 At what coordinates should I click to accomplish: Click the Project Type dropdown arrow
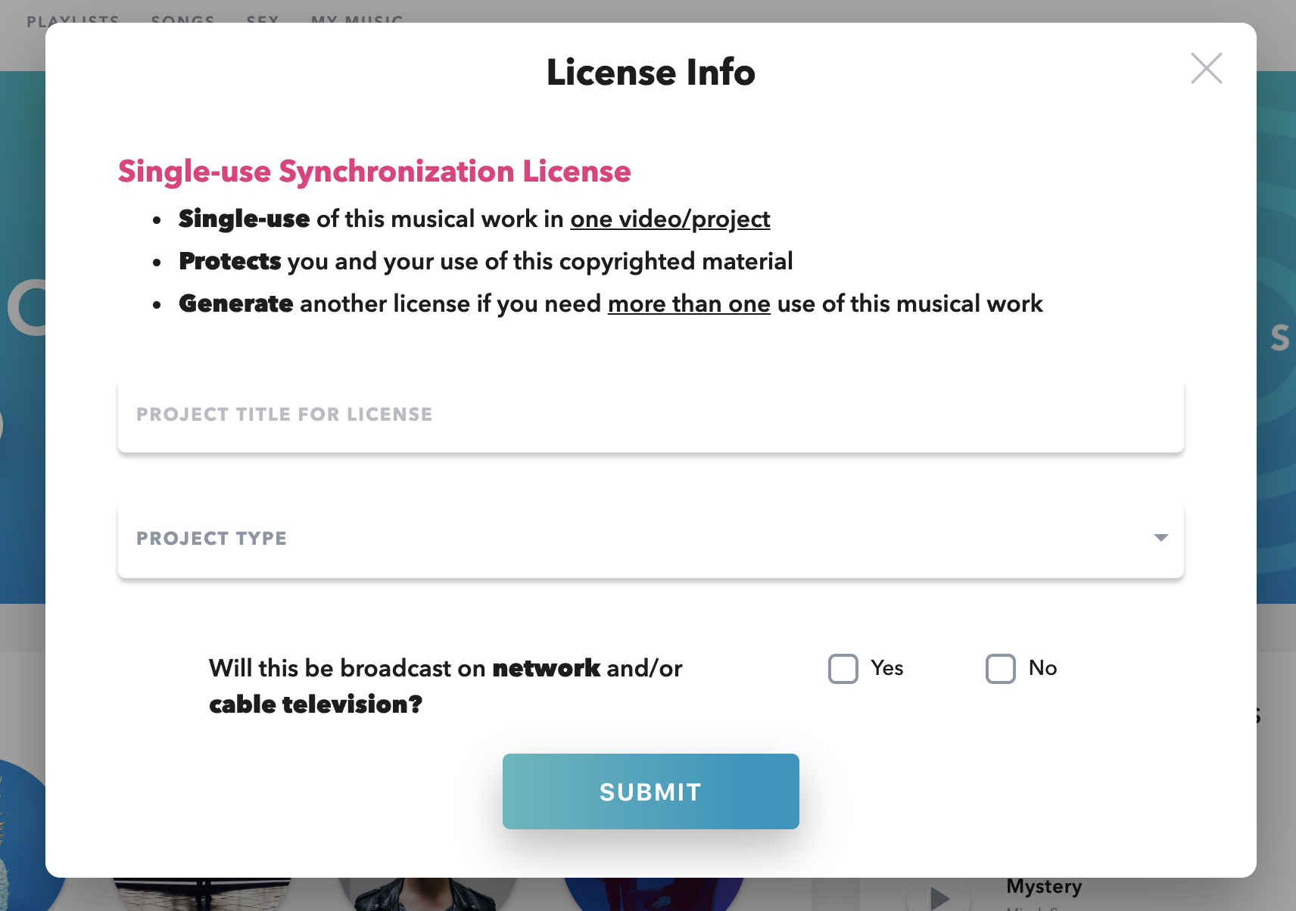[1160, 538]
